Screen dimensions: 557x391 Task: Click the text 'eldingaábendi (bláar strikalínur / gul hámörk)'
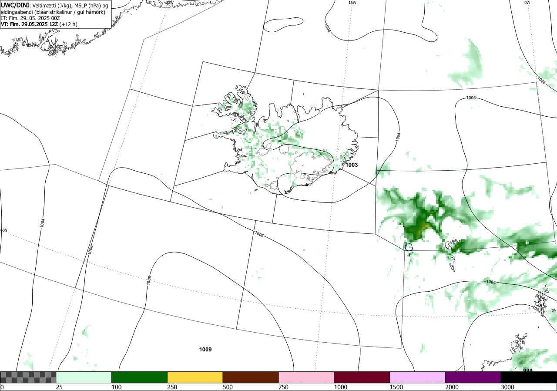pyautogui.click(x=53, y=11)
